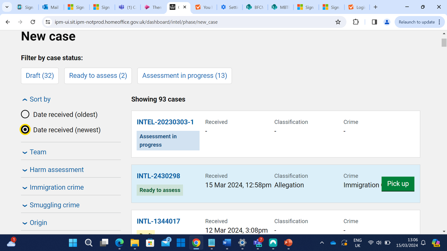Switch to the MBTI browser tab
Image resolution: width=447 pixels, height=251 pixels.
[281, 7]
